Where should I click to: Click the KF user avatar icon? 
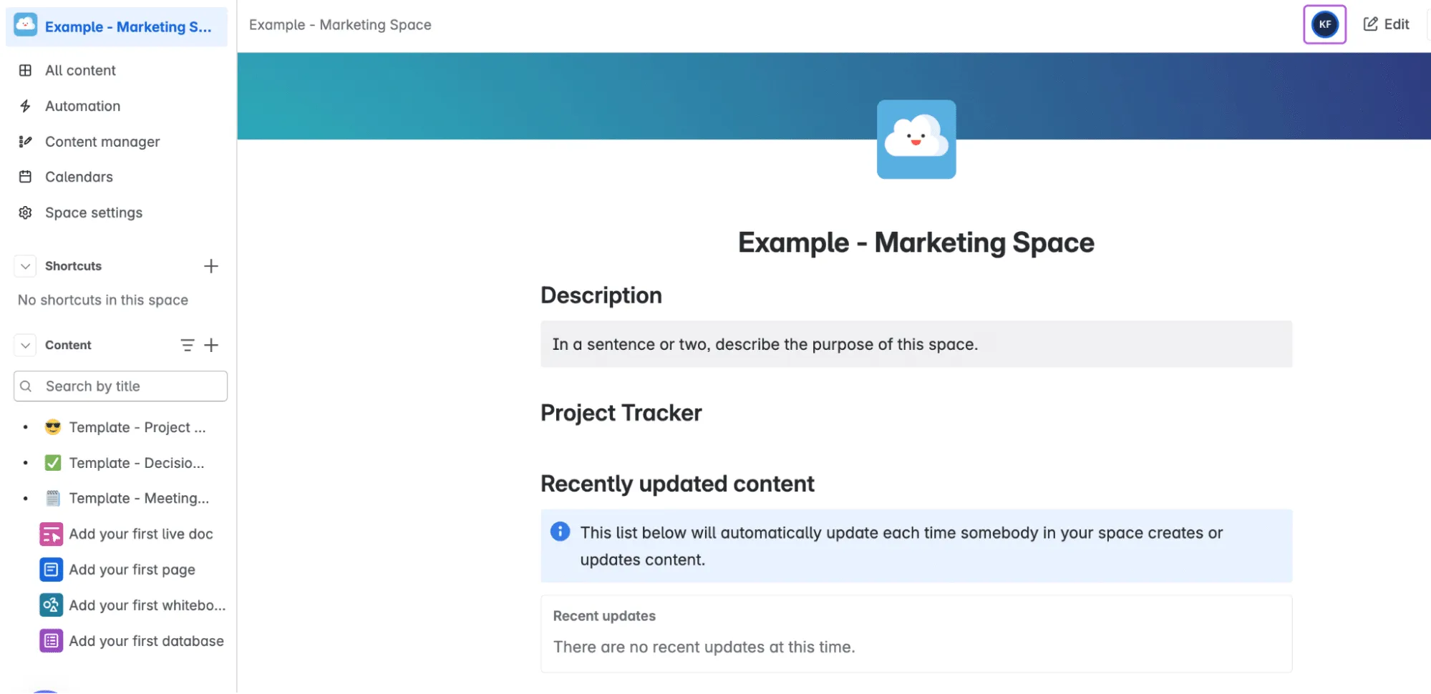[x=1324, y=24]
